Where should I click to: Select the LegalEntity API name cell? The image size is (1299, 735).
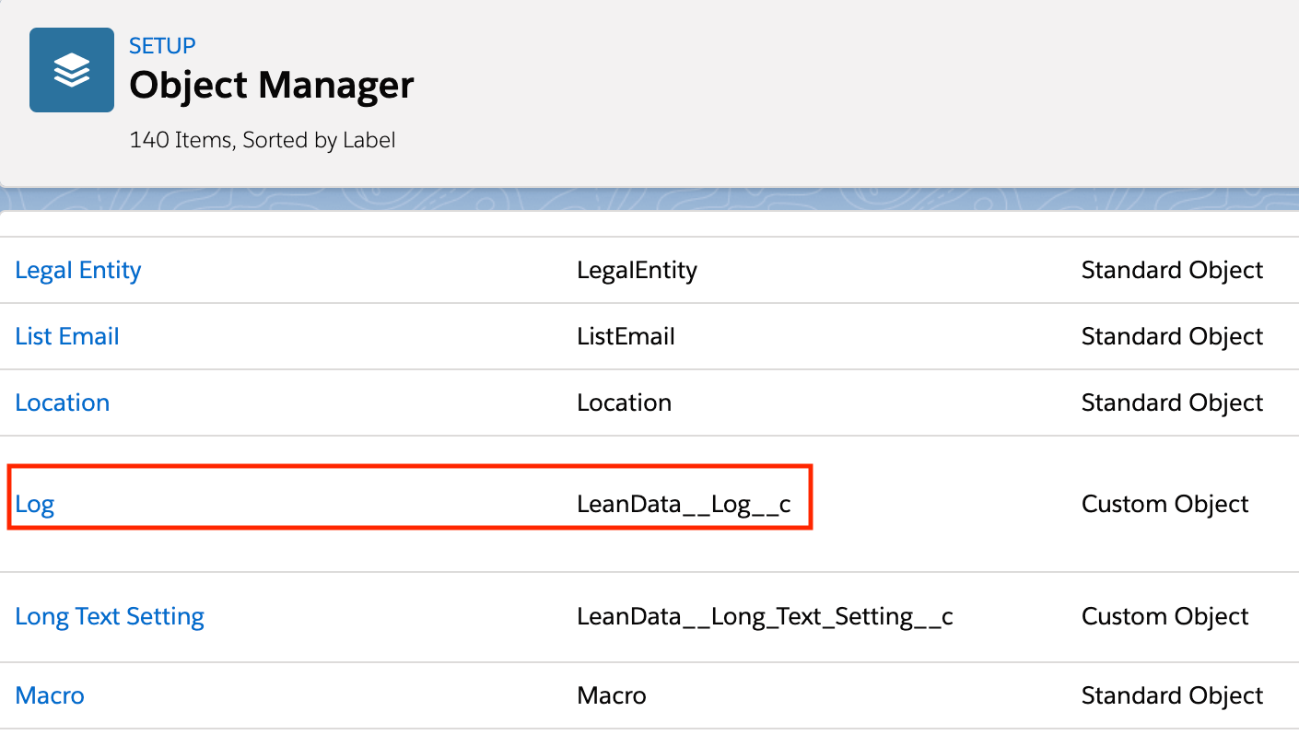coord(637,270)
